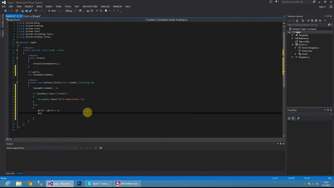Open the DEBUG menu

49,7
